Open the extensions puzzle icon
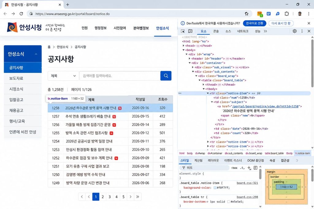 [287, 14]
